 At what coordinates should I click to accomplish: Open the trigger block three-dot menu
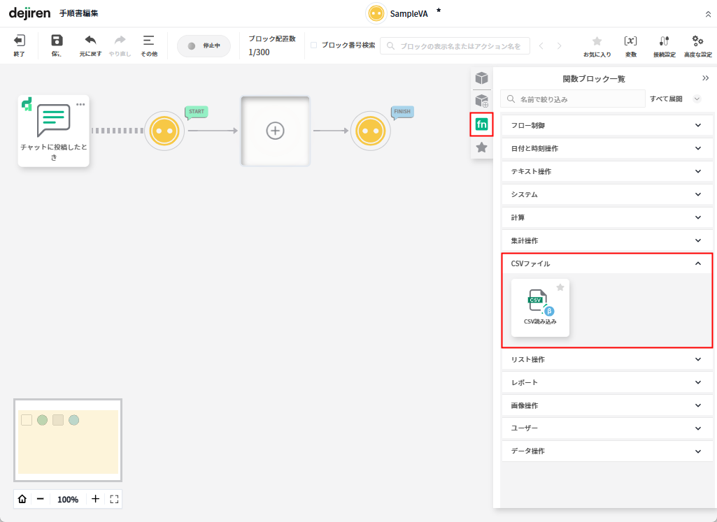pyautogui.click(x=80, y=105)
